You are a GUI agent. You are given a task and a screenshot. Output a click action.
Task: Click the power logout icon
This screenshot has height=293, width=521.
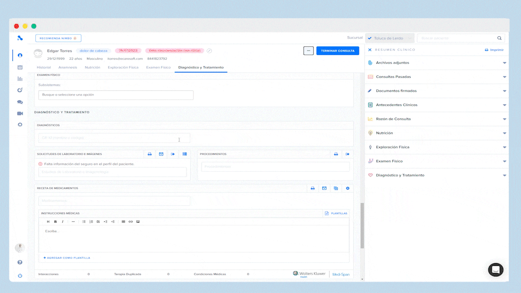pyautogui.click(x=20, y=276)
